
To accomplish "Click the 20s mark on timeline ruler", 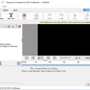I will (78, 62).
